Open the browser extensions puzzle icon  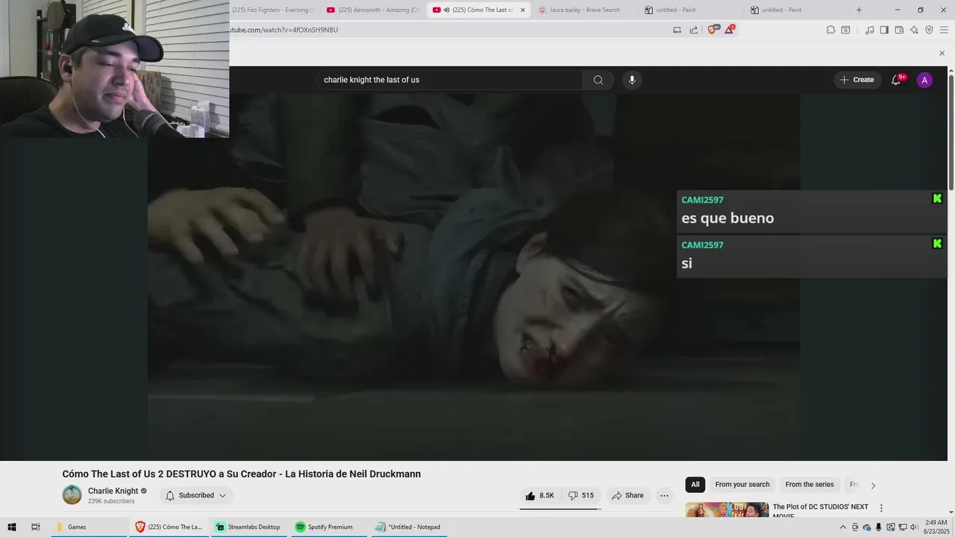[830, 30]
